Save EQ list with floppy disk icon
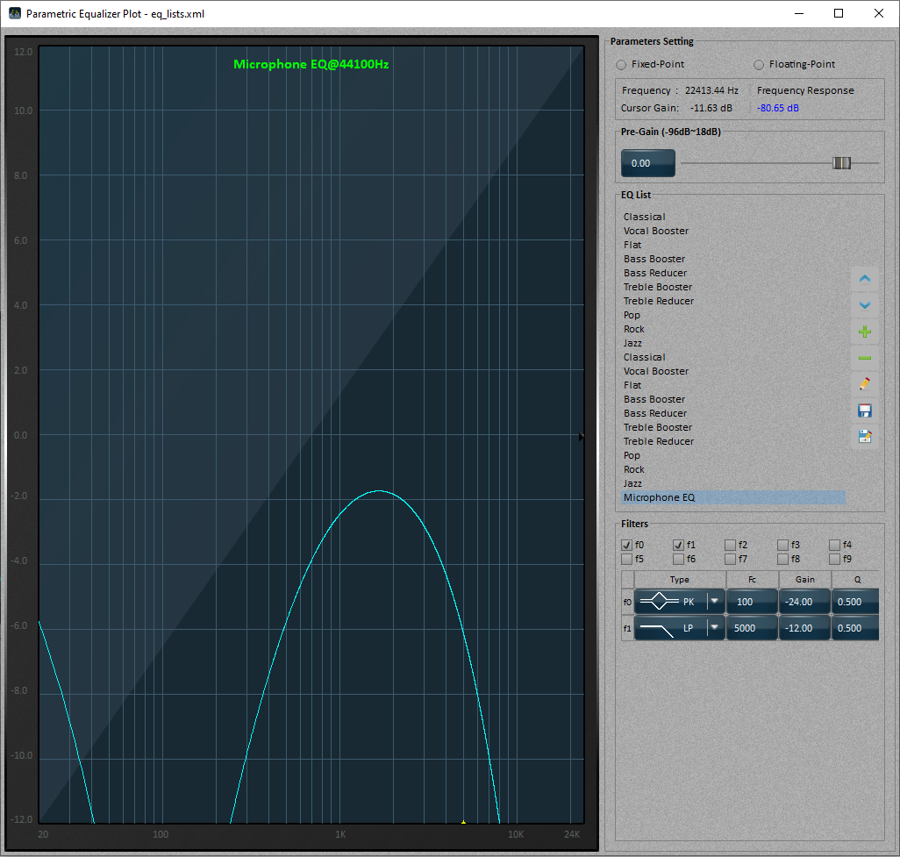 (x=864, y=411)
